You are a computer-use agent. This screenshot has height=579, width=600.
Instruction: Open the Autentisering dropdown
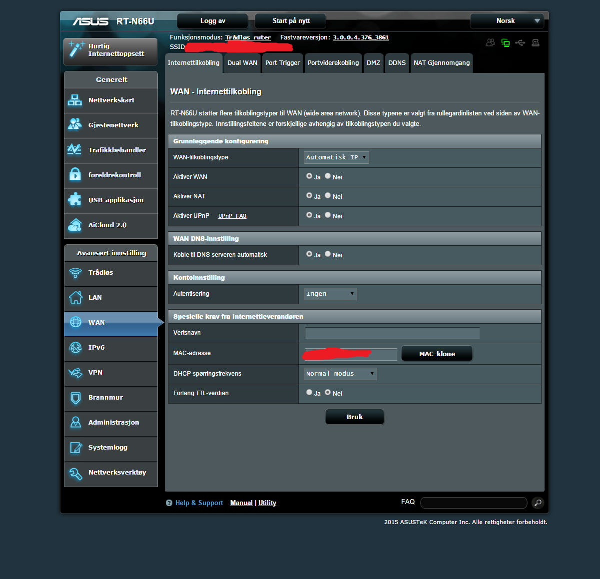pos(330,294)
